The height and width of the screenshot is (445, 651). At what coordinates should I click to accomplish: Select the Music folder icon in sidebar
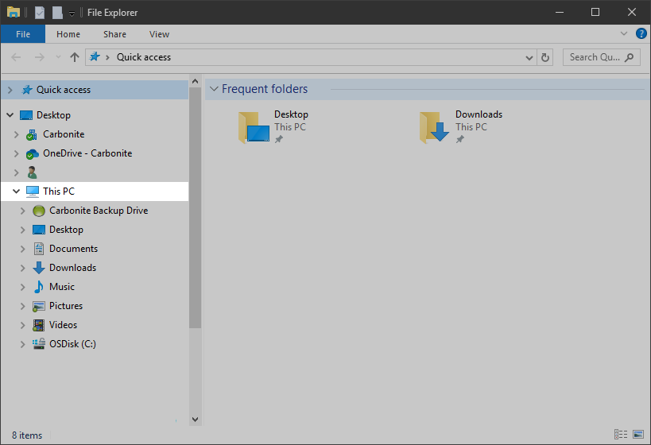39,287
